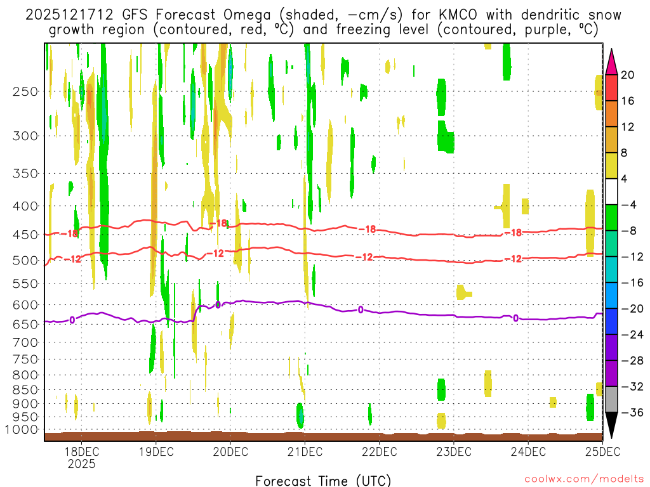
Task: Select the 500 pressure level label
Action: point(25,261)
